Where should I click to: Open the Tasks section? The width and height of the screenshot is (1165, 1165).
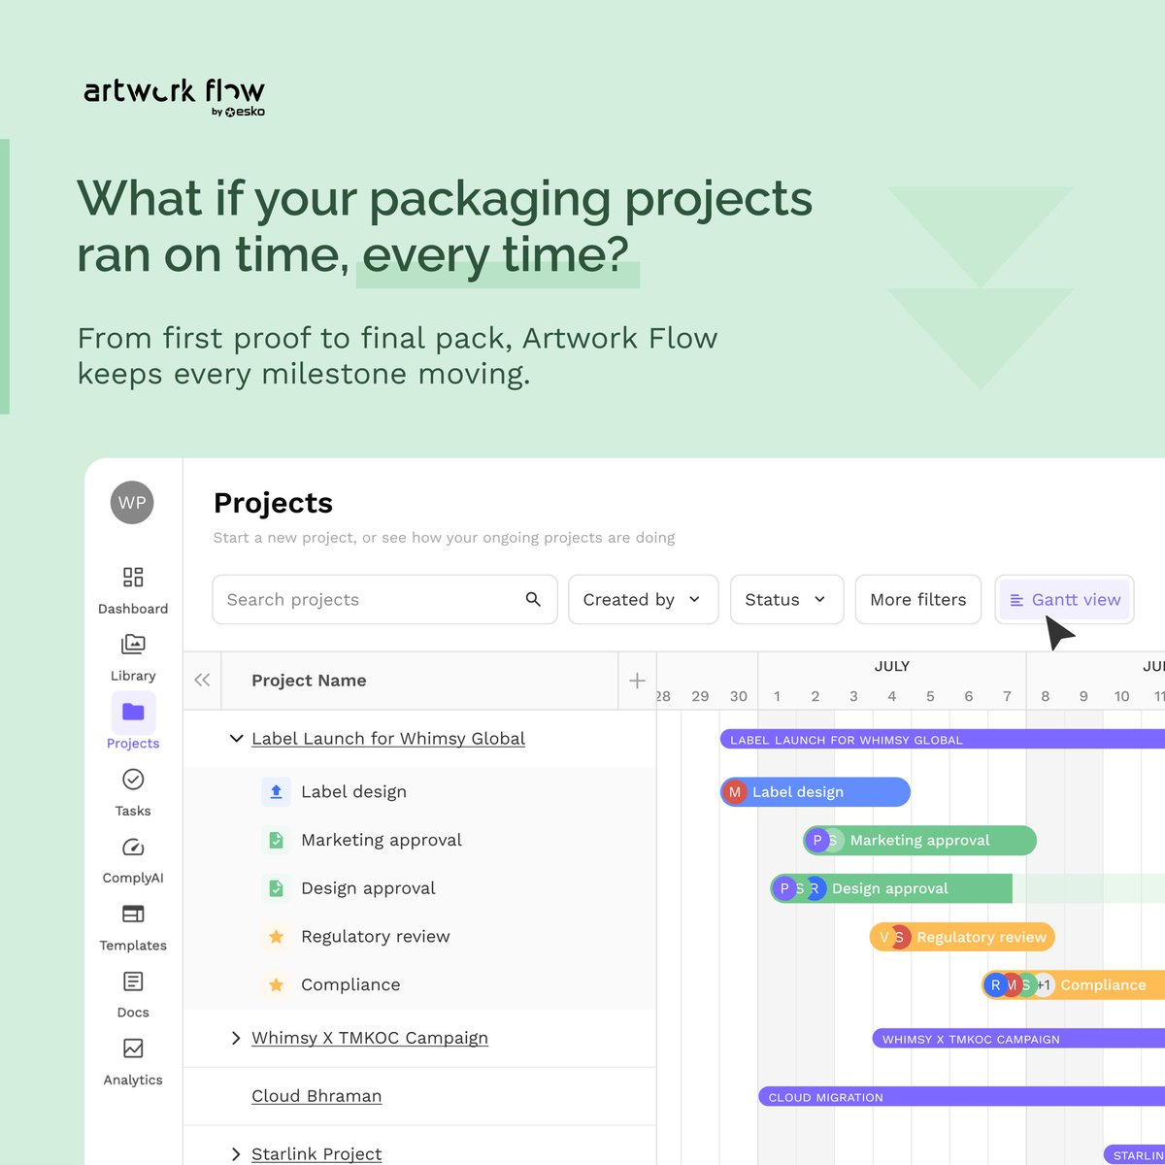tap(133, 791)
